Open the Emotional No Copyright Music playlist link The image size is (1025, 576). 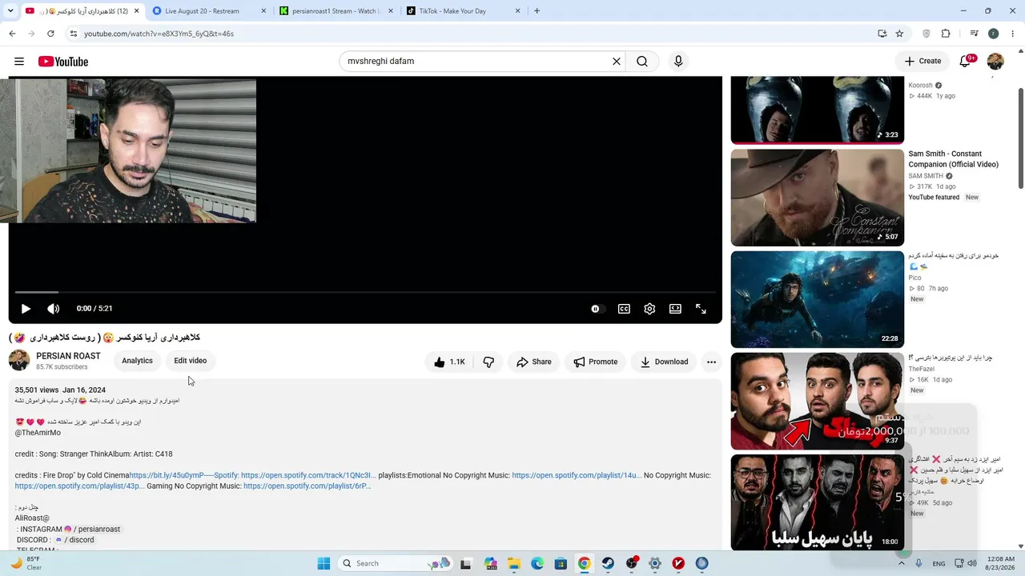tap(577, 475)
